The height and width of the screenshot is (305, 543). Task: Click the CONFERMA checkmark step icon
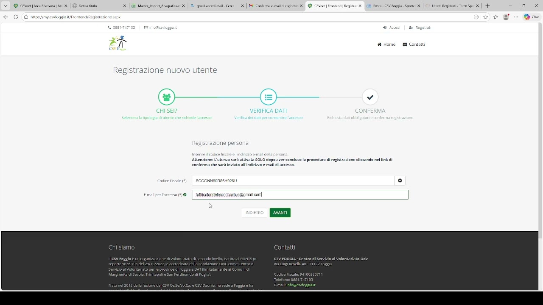[370, 97]
